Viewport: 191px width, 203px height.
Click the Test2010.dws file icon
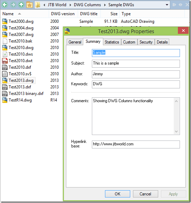point(5,54)
